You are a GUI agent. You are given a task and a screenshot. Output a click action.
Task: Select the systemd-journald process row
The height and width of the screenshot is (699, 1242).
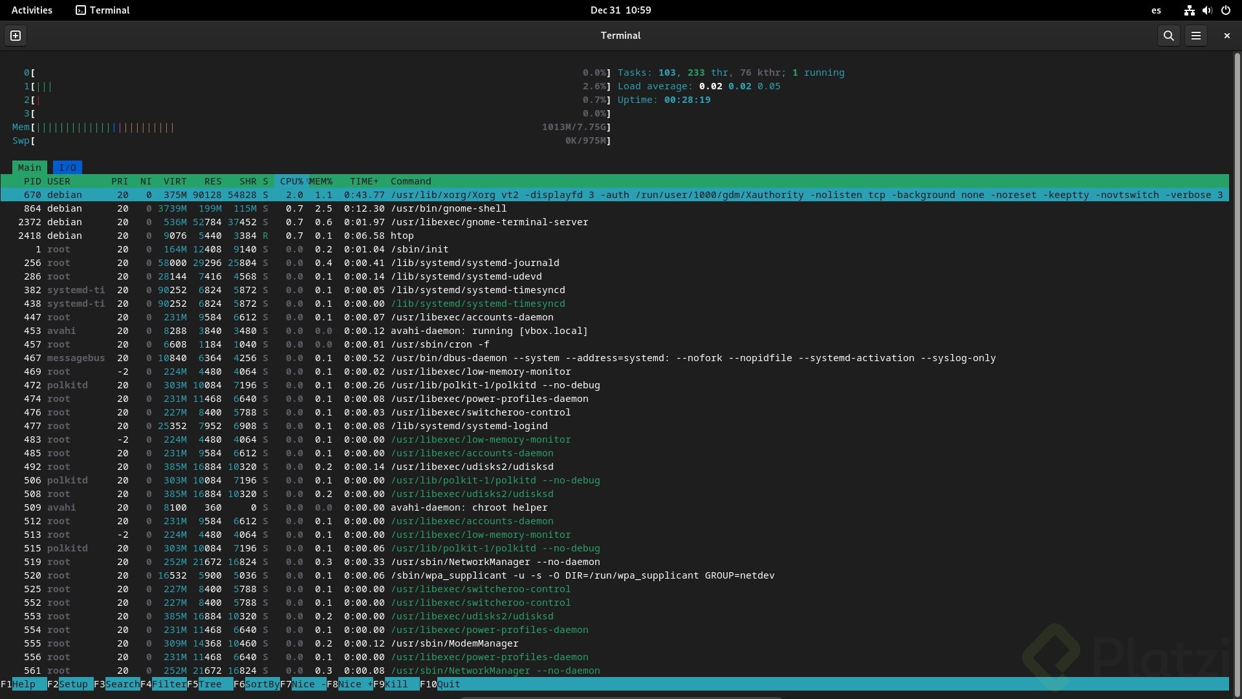(x=615, y=263)
